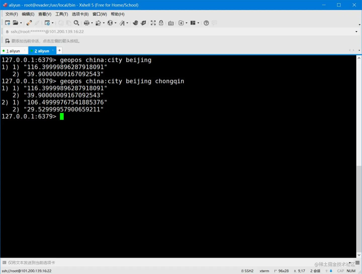Click the value "106.49999767541885376"
This screenshot has height=274, width=362.
point(65,102)
